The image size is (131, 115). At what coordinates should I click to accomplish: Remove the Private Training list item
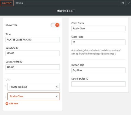[56, 87]
